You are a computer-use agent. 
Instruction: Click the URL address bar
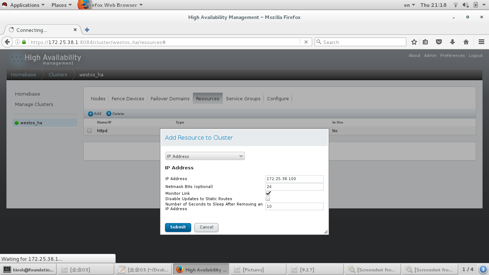165,42
